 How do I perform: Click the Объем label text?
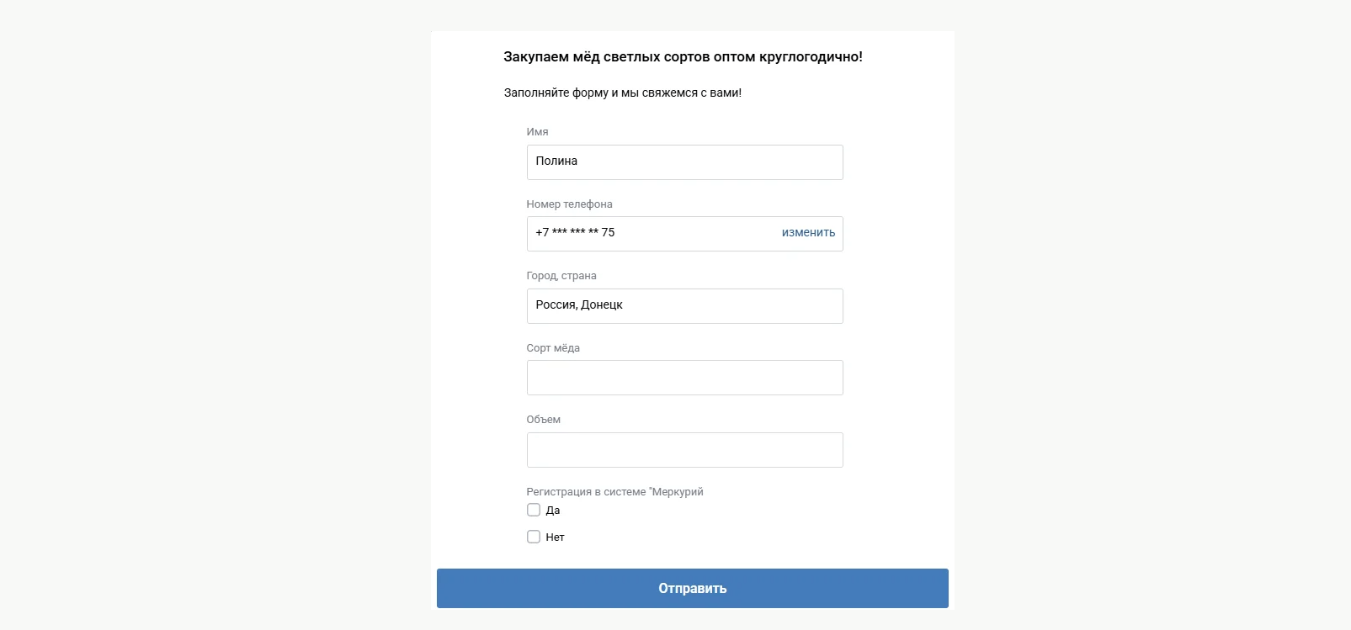pos(543,420)
